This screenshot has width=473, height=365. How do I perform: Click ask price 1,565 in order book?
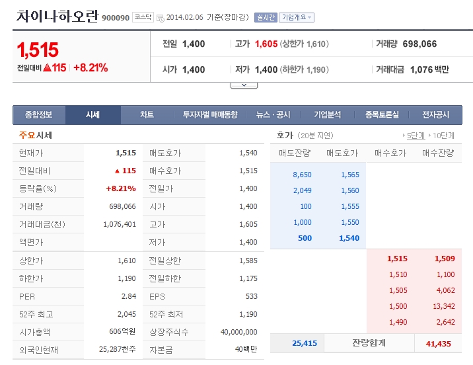coord(350,175)
